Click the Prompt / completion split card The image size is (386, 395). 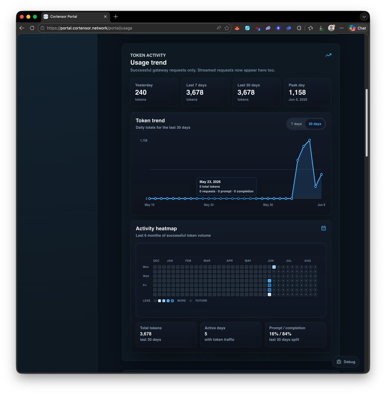[295, 334]
